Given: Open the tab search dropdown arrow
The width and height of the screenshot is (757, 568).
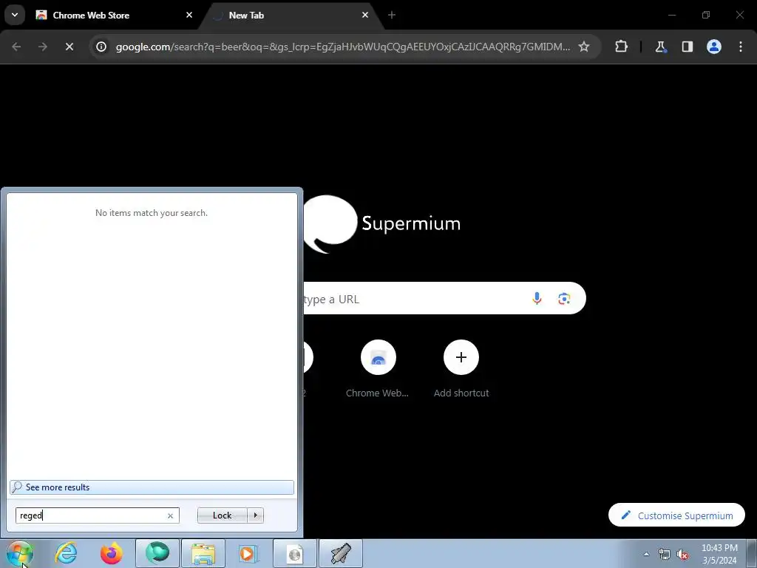Looking at the screenshot, I should pyautogui.click(x=15, y=15).
